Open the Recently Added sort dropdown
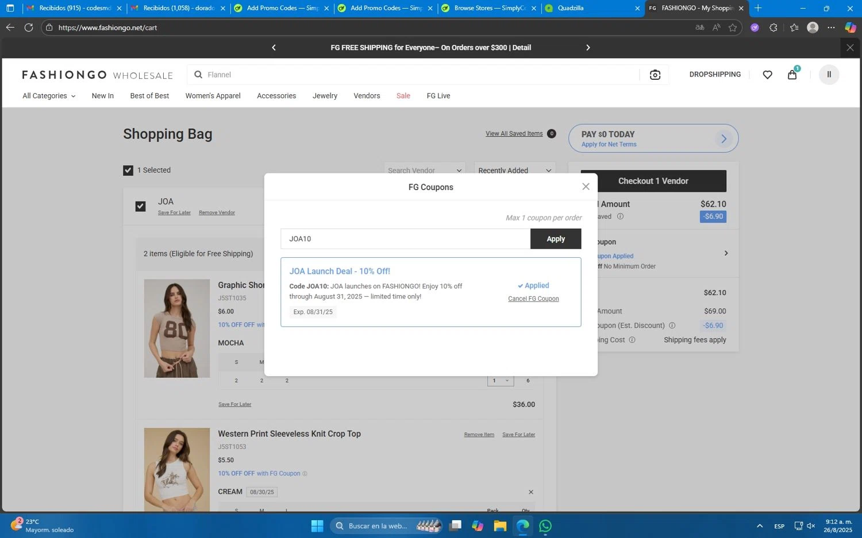This screenshot has width=862, height=538. [x=515, y=170]
